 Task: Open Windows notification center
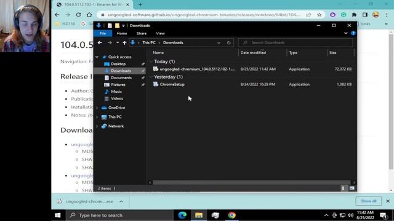point(384,215)
